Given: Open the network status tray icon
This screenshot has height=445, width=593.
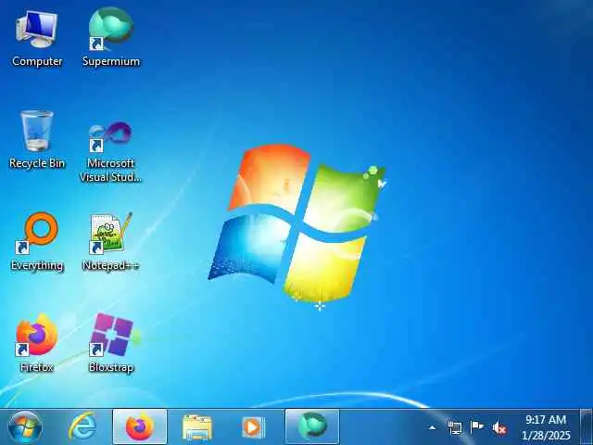Looking at the screenshot, I should 455,427.
